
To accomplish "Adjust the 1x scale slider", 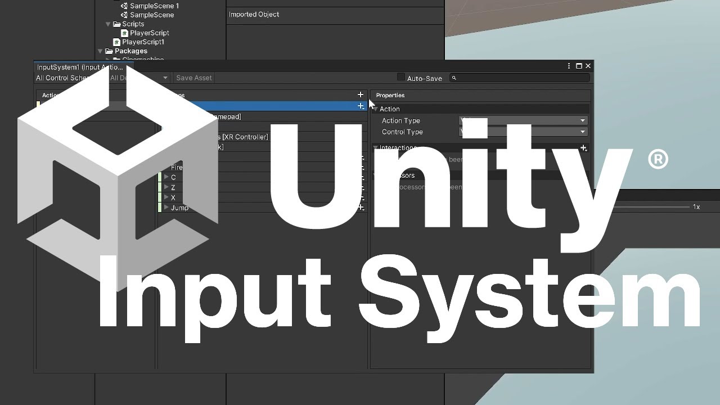I will click(x=652, y=207).
